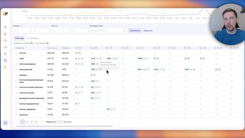Go to pagination page 1
Image resolution: width=245 pixels, height=138 pixels.
pyautogui.click(x=22, y=122)
